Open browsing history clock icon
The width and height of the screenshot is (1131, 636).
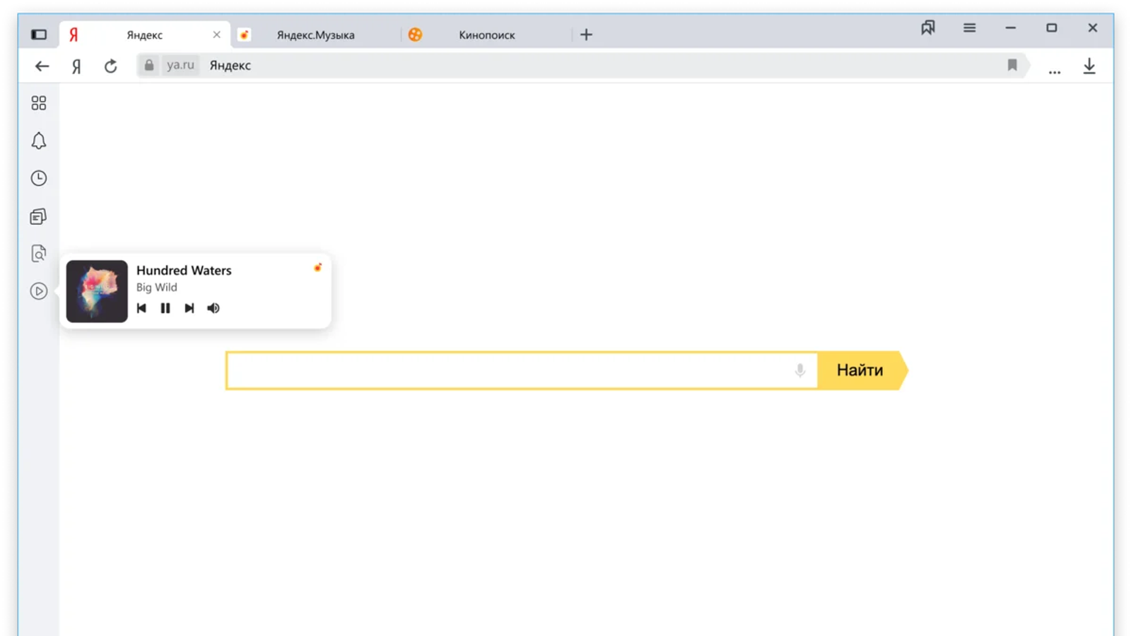(39, 178)
